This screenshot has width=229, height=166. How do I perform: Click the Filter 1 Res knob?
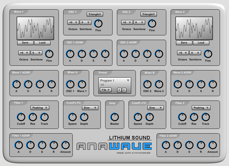33,117
